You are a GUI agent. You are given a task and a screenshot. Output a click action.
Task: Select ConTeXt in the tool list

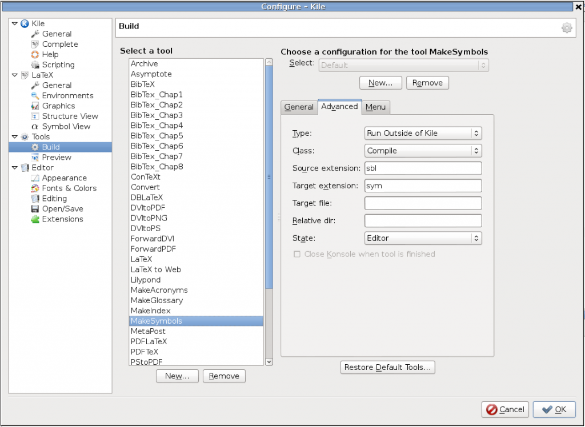[197, 177]
